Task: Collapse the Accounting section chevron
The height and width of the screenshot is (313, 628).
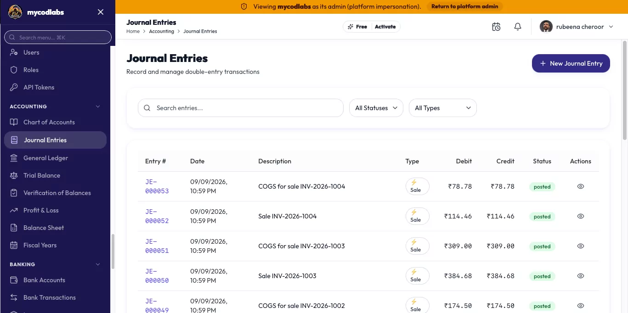Action: point(97,106)
